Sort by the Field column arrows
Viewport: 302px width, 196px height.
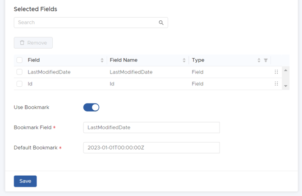[x=102, y=60]
